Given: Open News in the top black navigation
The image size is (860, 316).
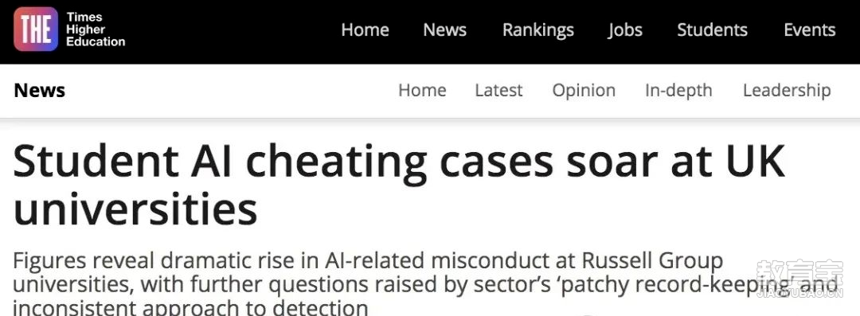Looking at the screenshot, I should (445, 29).
